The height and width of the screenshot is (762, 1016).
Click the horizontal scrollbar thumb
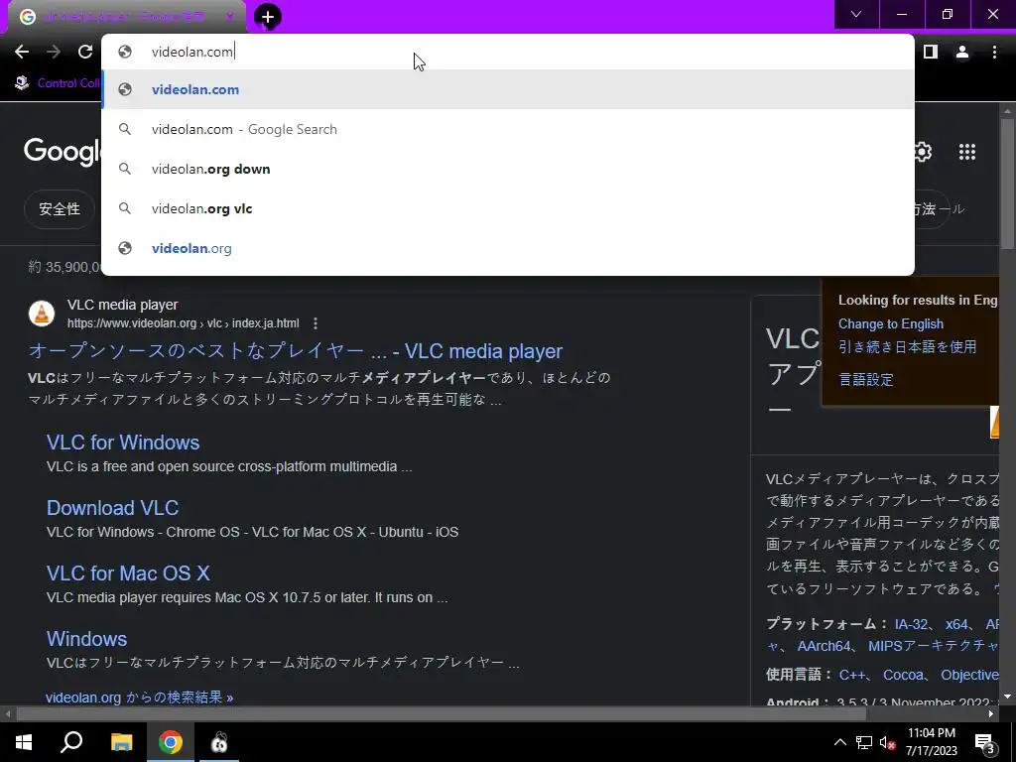coord(441,714)
